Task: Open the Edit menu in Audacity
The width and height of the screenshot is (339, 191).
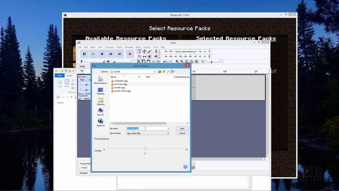Action: pos(86,47)
